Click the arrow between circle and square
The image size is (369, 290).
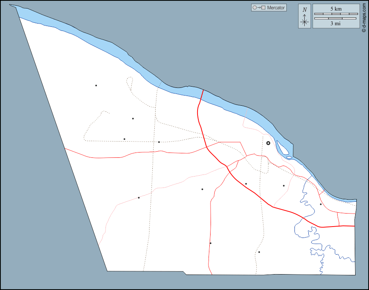coord(259,8)
